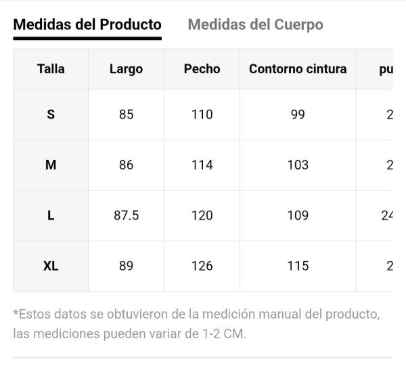Click the Pecho value 120 for L

click(202, 216)
